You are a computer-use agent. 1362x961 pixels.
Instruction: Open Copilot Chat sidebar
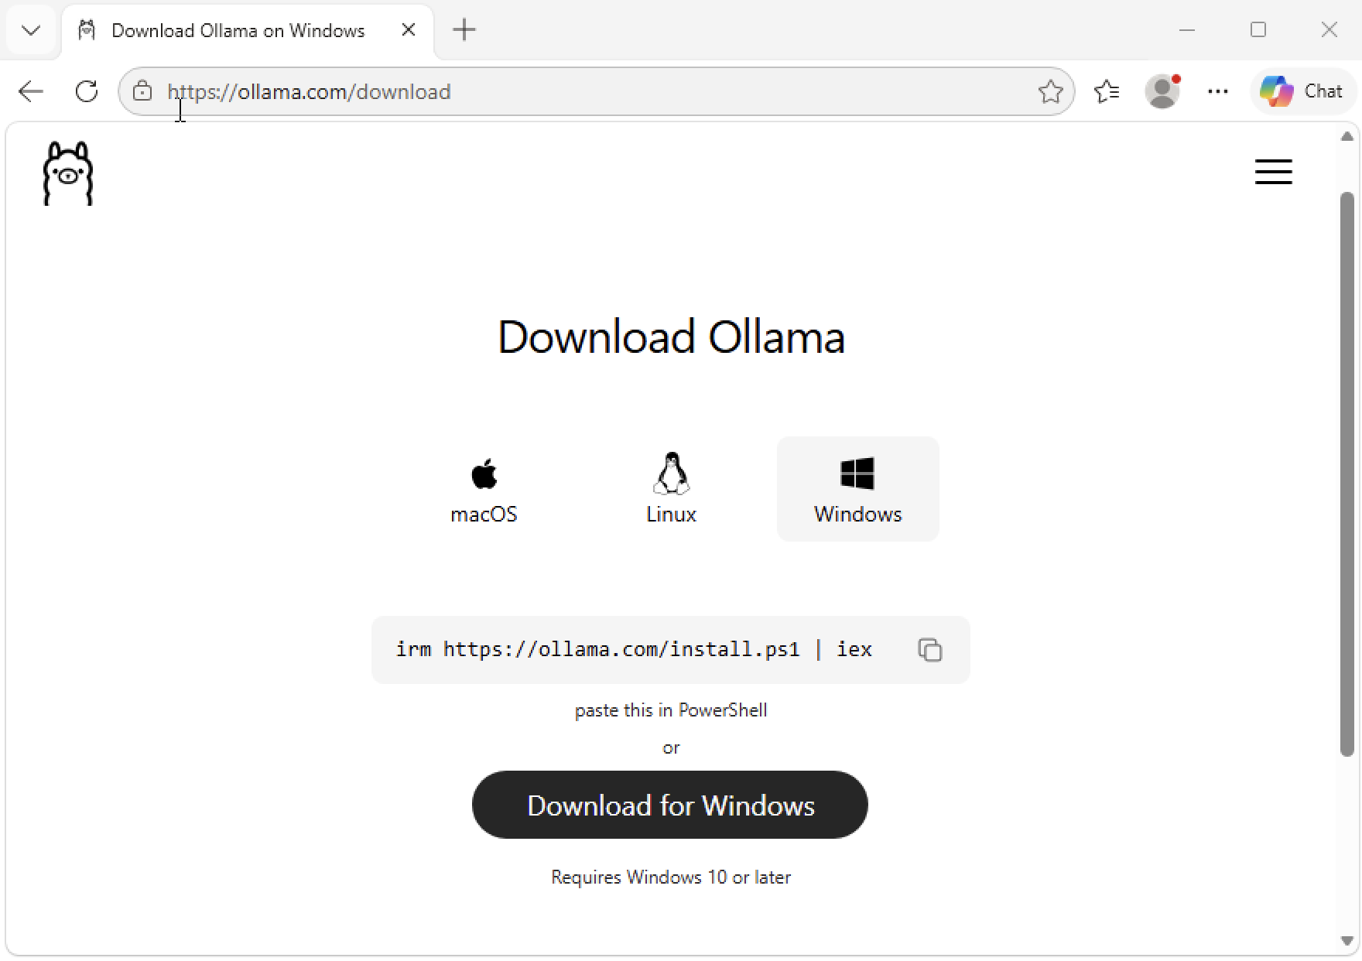coord(1302,91)
